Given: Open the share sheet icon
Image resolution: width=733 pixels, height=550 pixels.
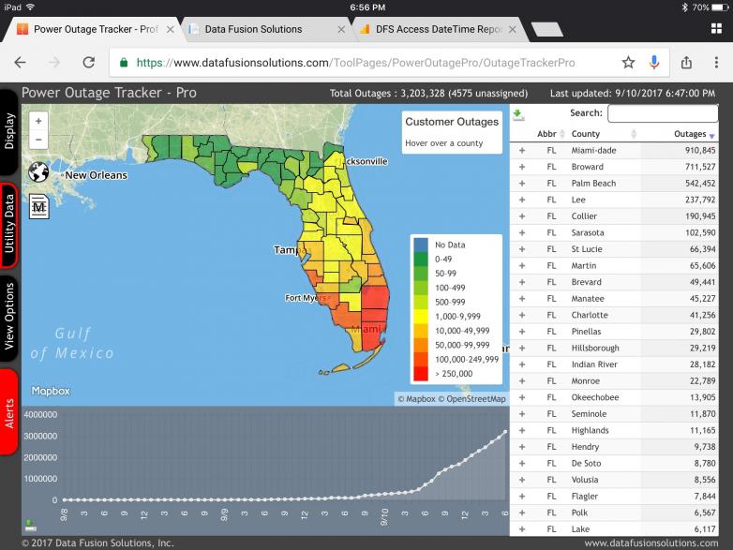Looking at the screenshot, I should 686,62.
